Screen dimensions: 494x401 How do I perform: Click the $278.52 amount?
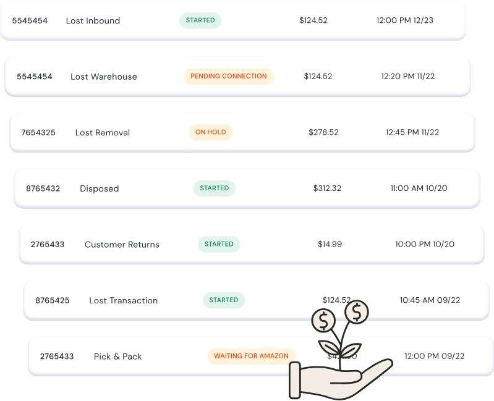(323, 132)
